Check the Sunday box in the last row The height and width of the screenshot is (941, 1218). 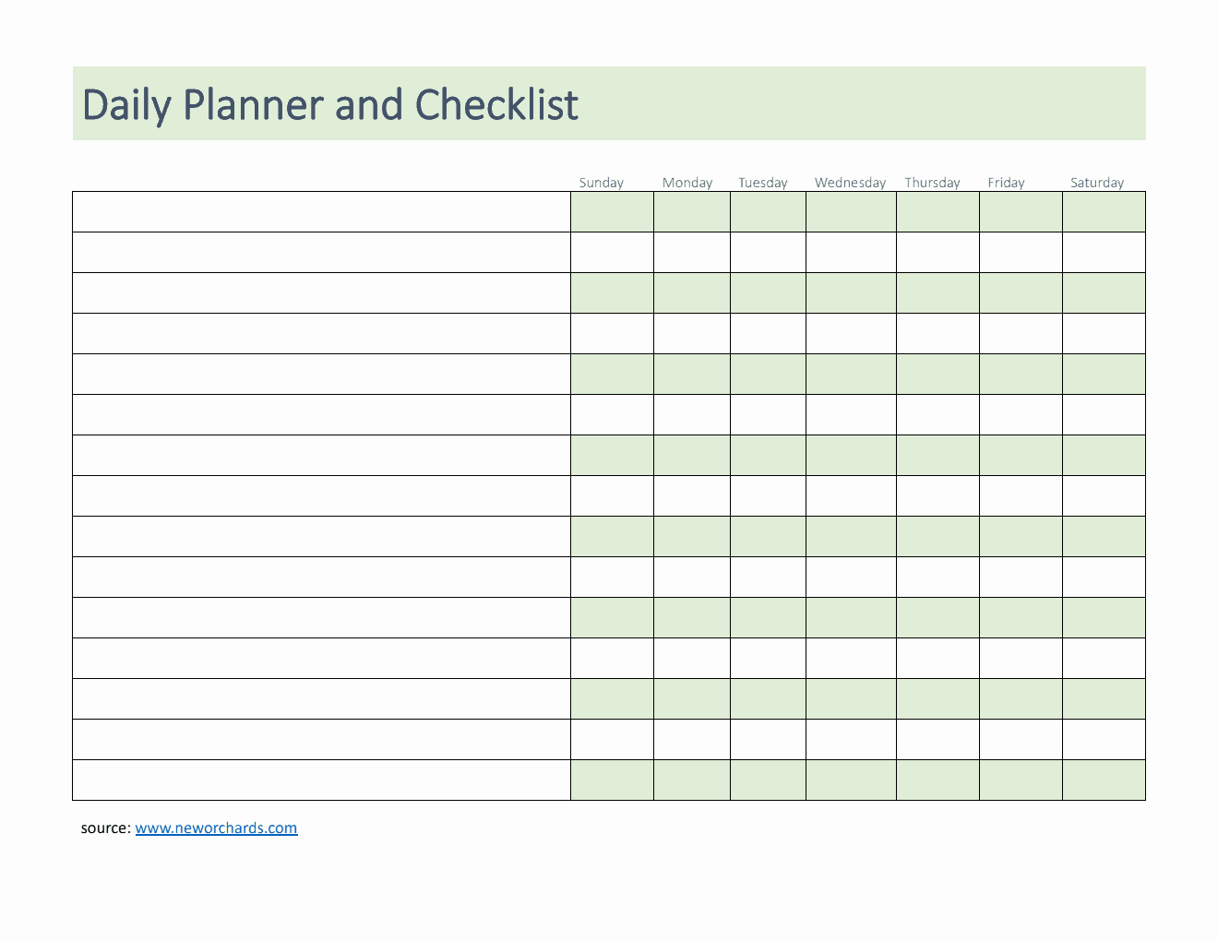click(x=612, y=780)
